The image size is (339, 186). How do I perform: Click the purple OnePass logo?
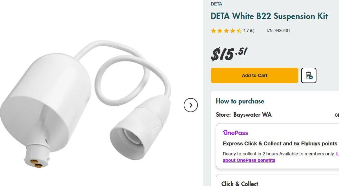pos(235,132)
